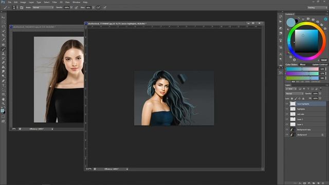Toggle pressure for opacity in options bar

click(77, 8)
